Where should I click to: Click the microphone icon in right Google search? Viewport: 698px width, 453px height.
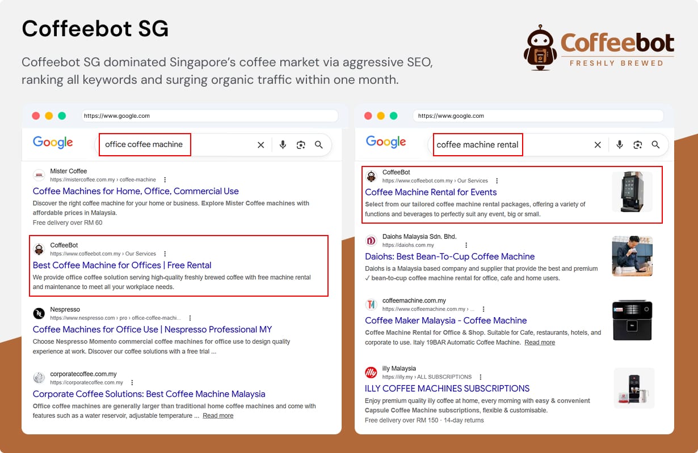[620, 145]
